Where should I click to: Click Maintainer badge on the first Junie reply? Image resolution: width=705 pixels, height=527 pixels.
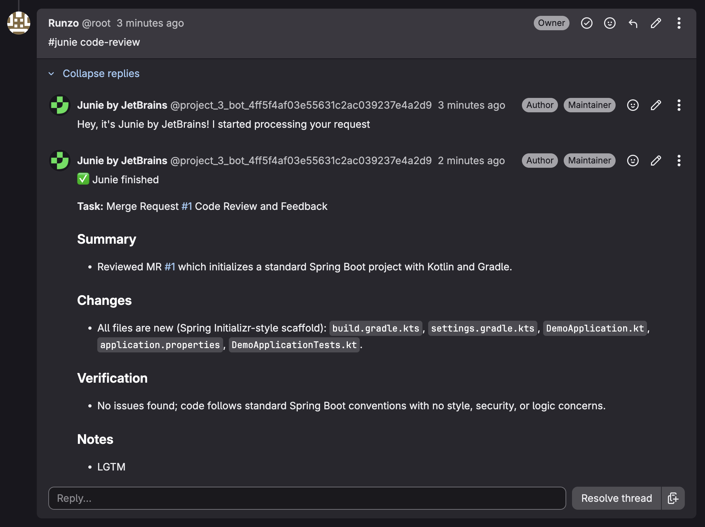590,105
